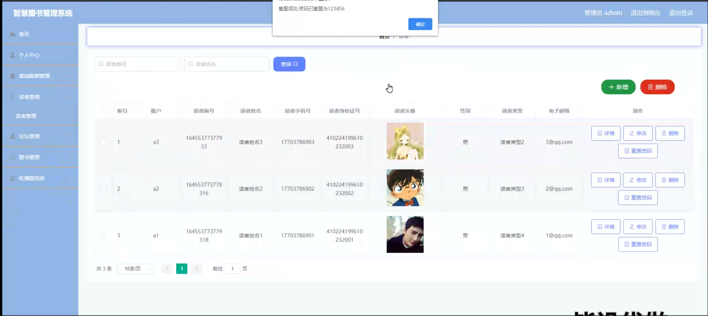
Task: Expand 基础数据管理 sidebar menu
Action: [x=40, y=76]
